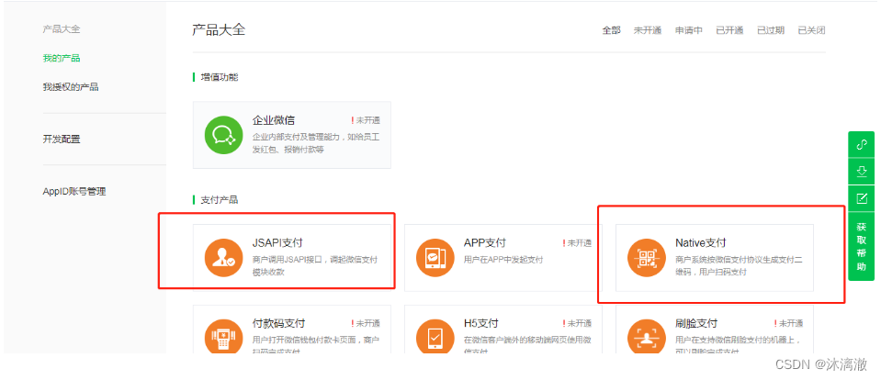Select the 已过期 filter tab
Image resolution: width=881 pixels, height=380 pixels.
(771, 30)
